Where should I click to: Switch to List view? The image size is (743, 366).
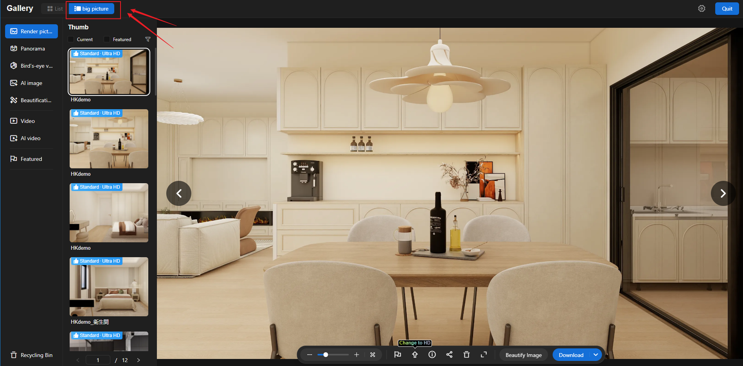click(x=54, y=9)
